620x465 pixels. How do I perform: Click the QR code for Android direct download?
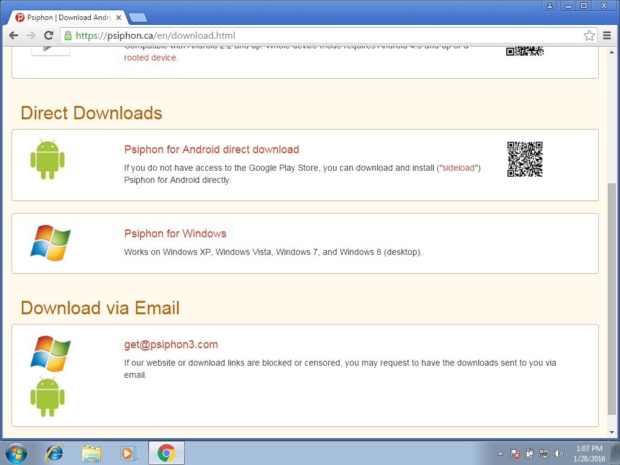(525, 159)
